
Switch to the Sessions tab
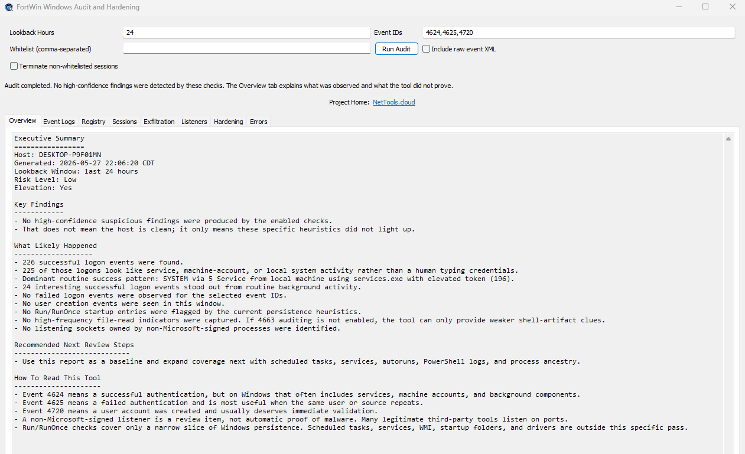point(125,122)
